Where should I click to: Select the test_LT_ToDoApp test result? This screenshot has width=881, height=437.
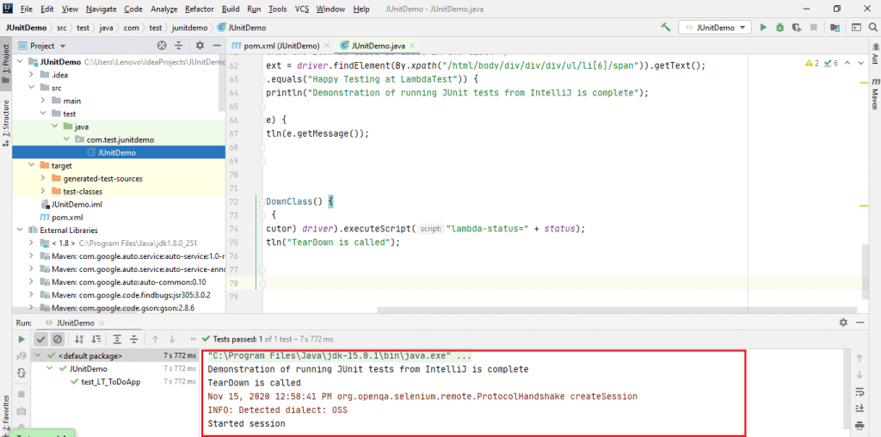click(x=111, y=382)
